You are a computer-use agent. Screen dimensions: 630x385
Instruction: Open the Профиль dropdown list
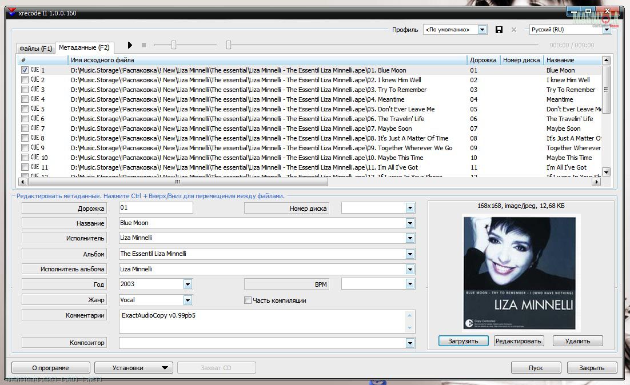click(x=482, y=30)
